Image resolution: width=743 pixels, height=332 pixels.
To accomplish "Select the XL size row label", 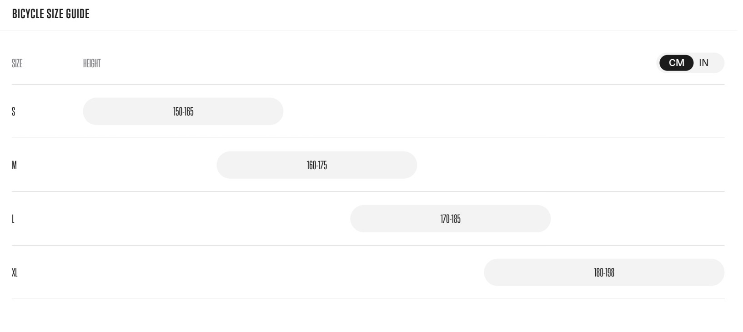I will coord(15,272).
